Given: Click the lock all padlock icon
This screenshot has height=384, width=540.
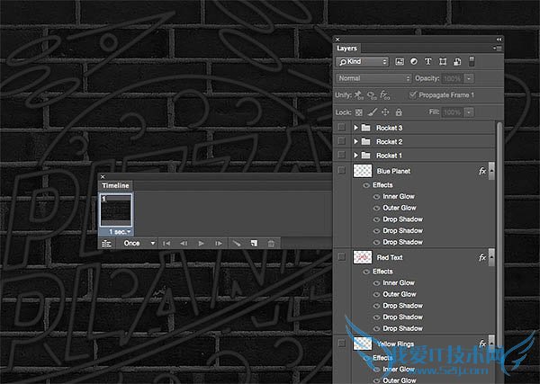Looking at the screenshot, I should pyautogui.click(x=400, y=112).
